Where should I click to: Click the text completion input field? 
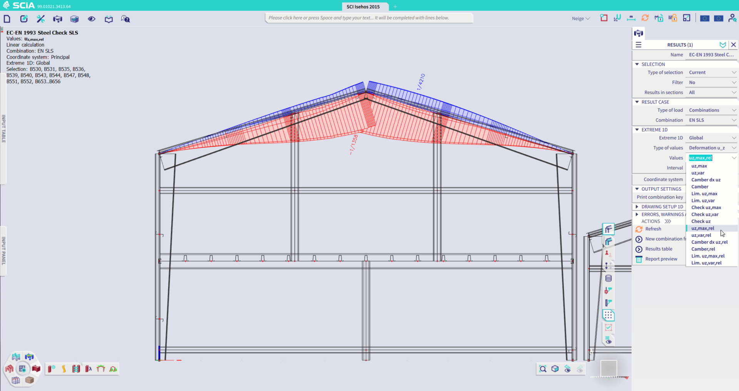(x=368, y=18)
